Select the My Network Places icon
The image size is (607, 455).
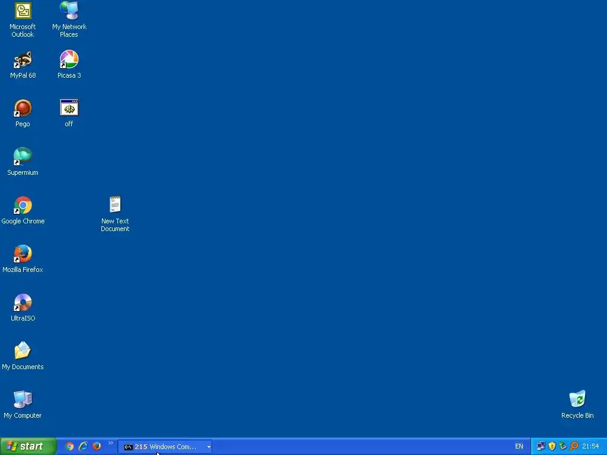tap(69, 20)
